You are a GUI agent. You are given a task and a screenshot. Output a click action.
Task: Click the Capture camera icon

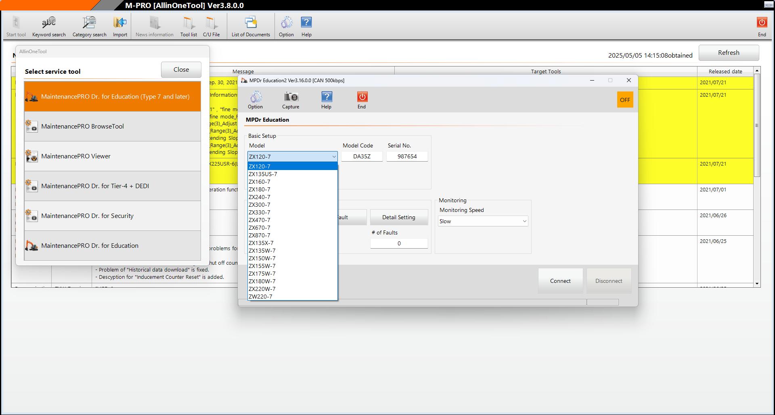(291, 100)
